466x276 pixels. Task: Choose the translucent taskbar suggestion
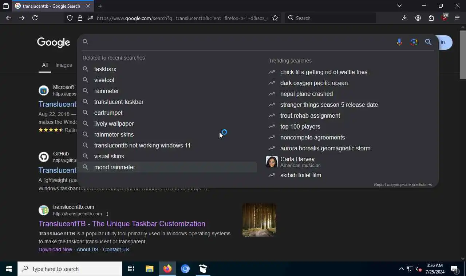tap(167, 102)
